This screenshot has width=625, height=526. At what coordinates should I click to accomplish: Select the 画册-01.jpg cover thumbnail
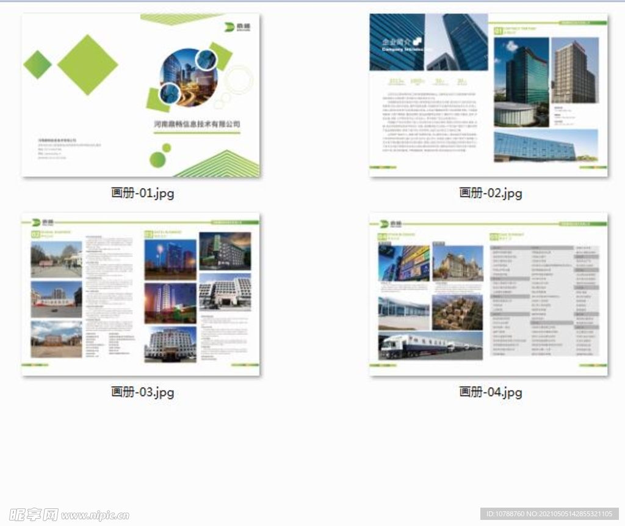click(141, 95)
